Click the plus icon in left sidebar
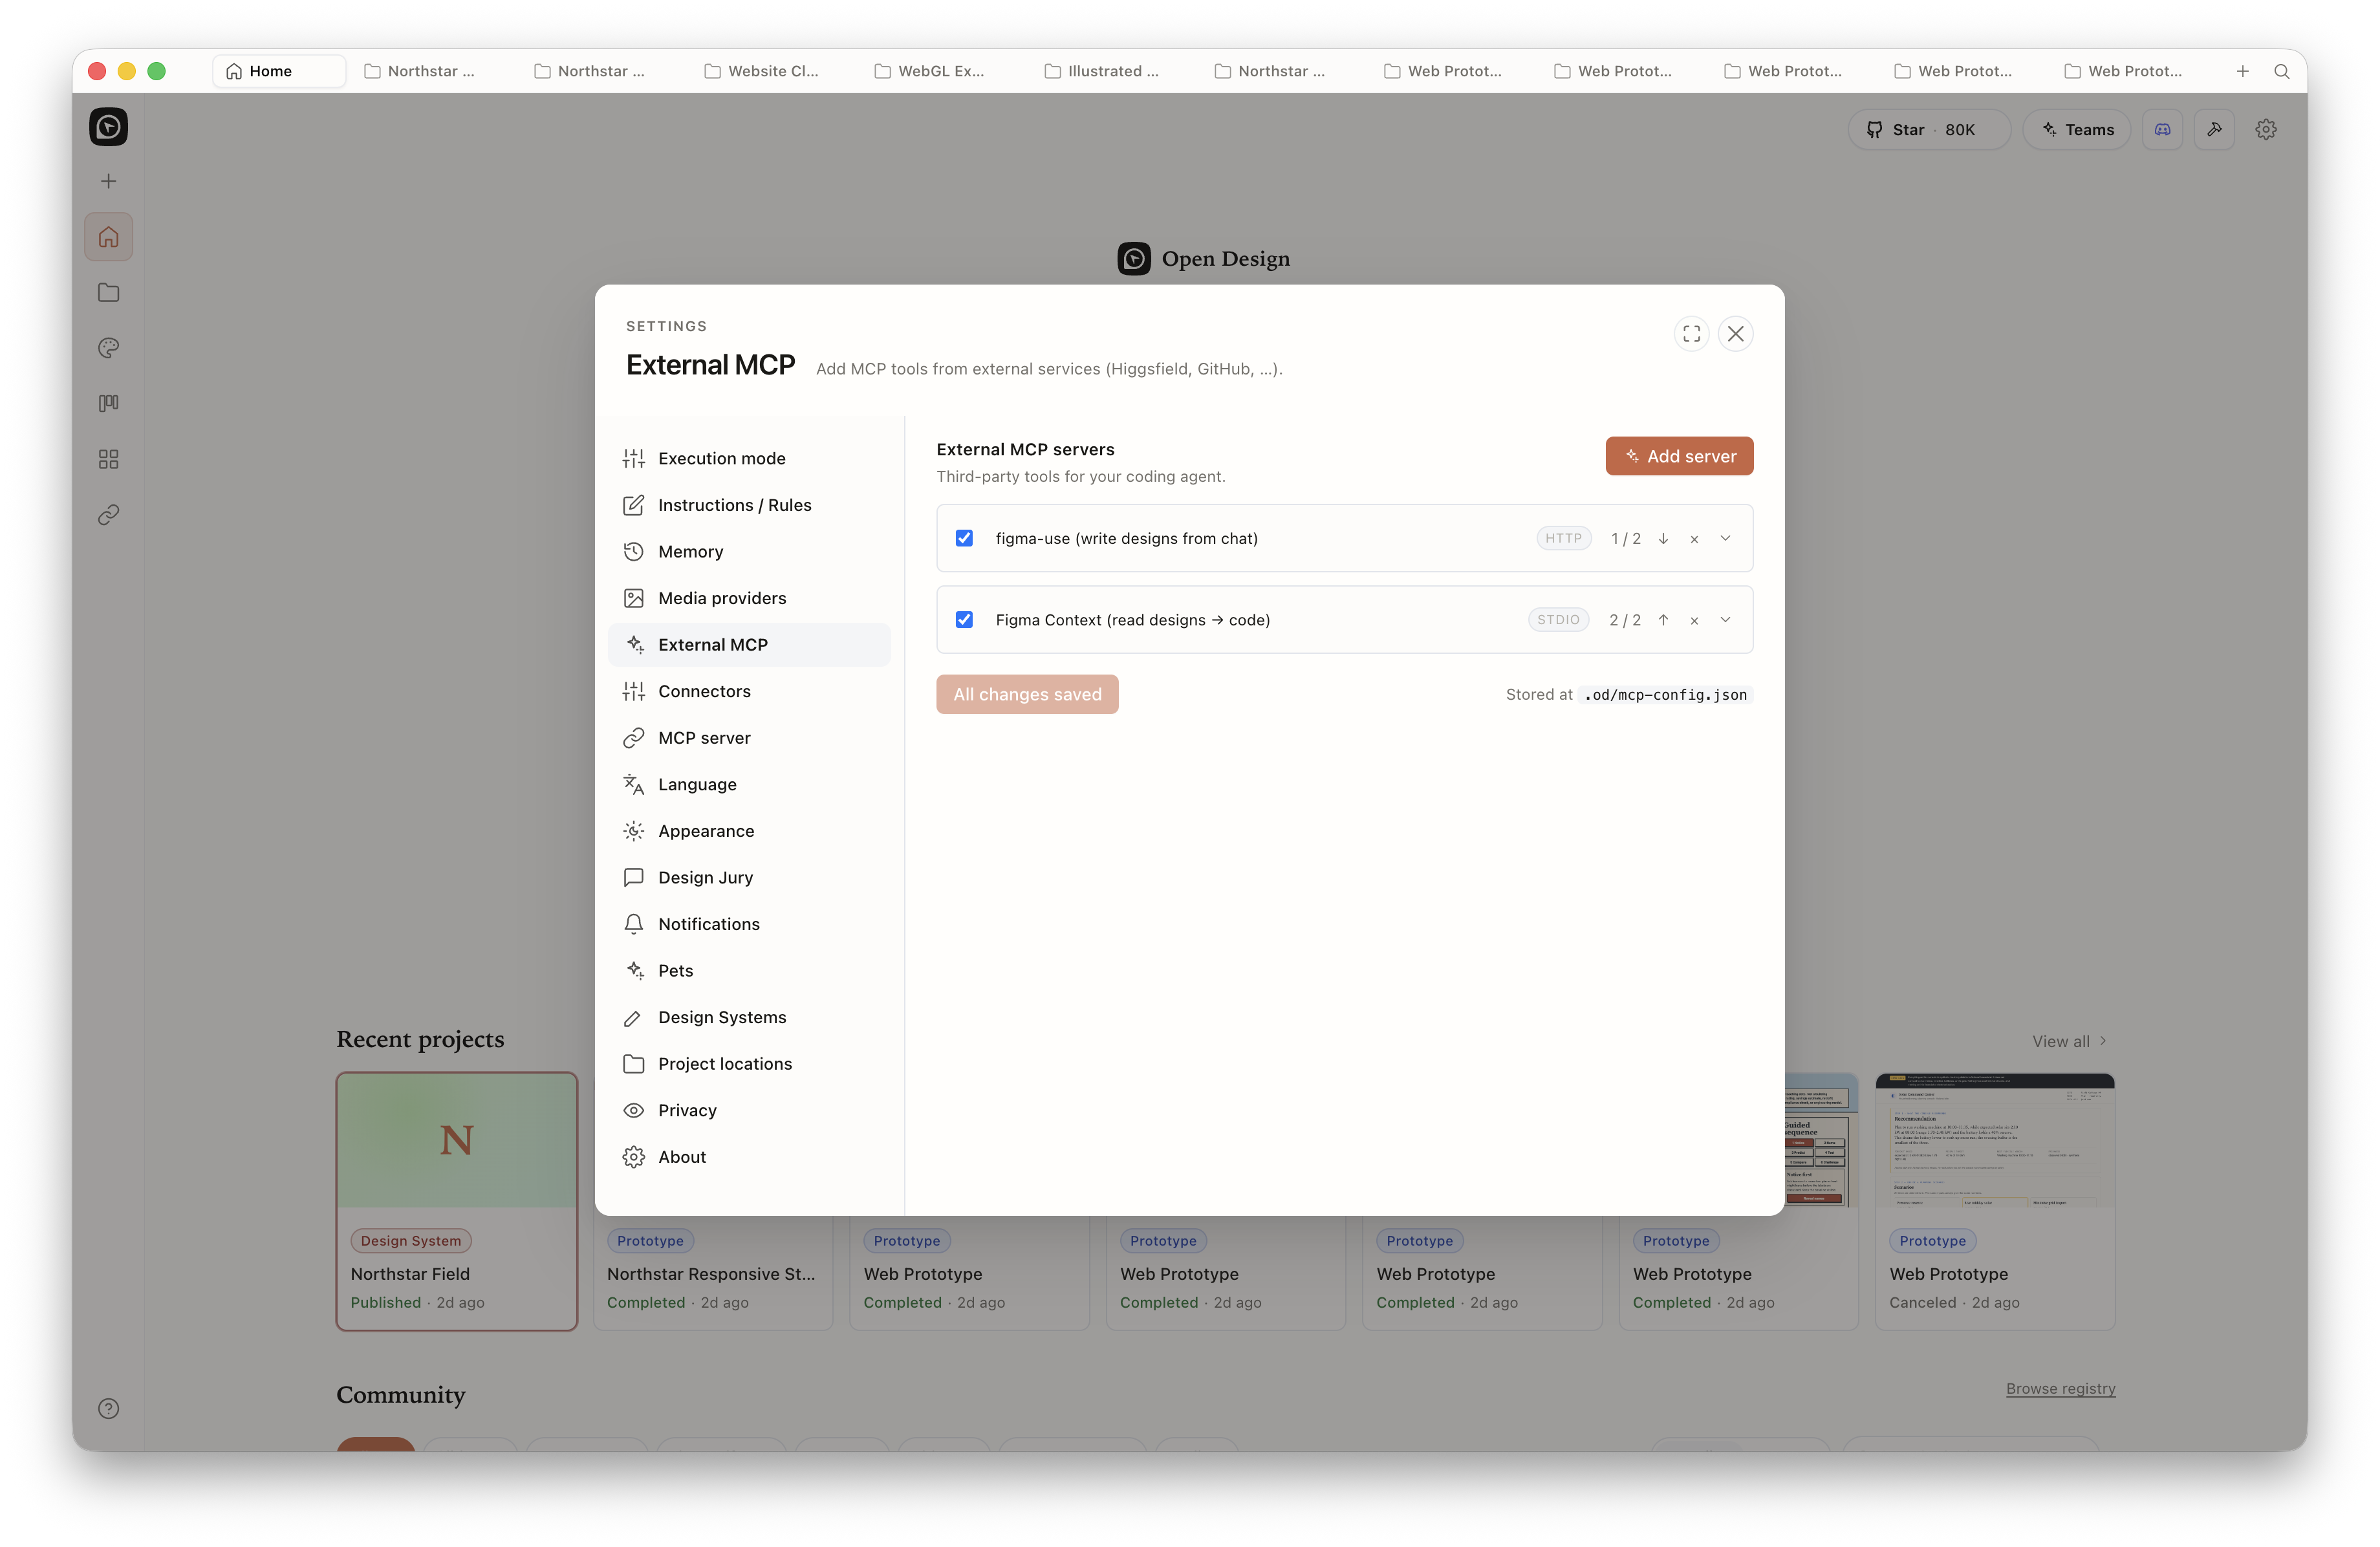This screenshot has height=1547, width=2380. point(108,181)
